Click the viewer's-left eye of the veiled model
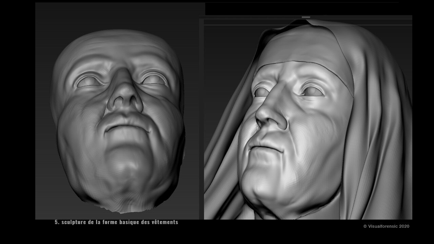Screen dimensions: 434x244 [x=260, y=92]
